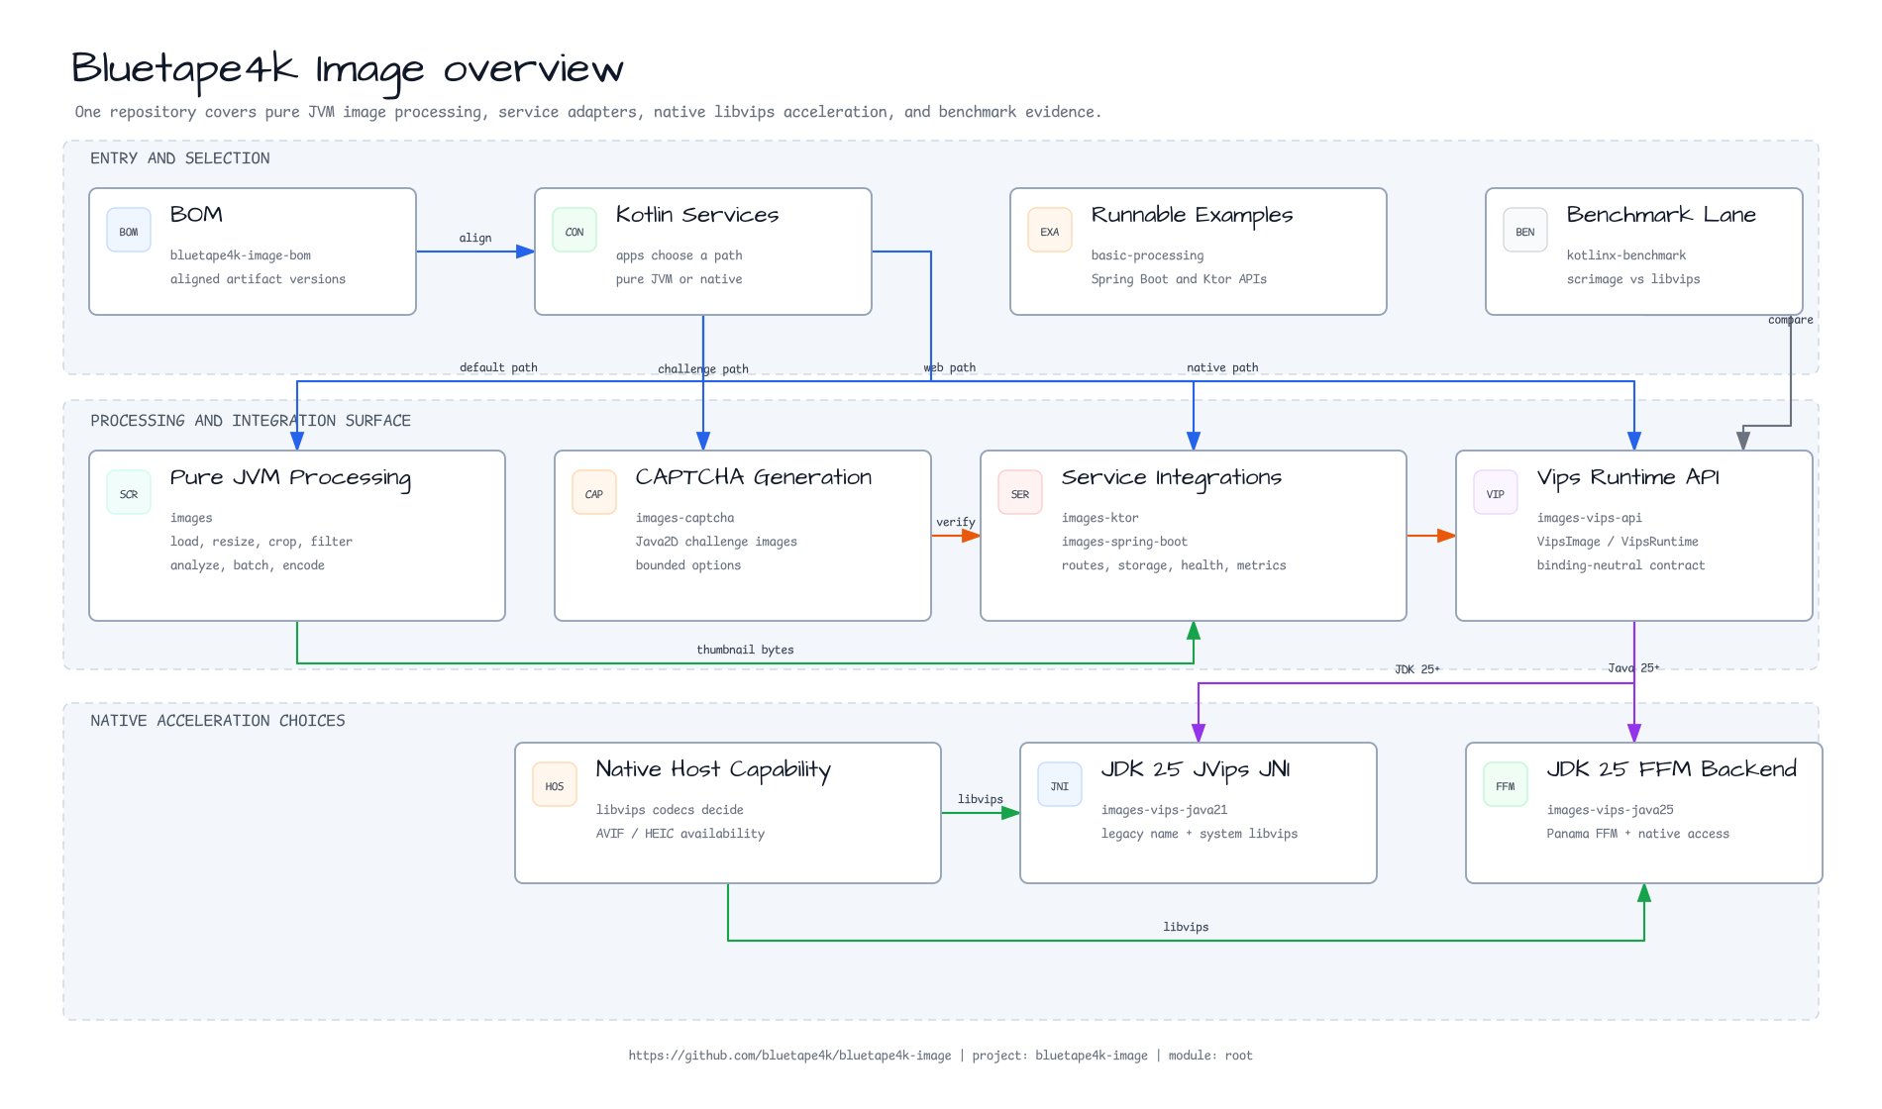Select the Native Host Capability title
1882x1109 pixels.
click(x=713, y=769)
